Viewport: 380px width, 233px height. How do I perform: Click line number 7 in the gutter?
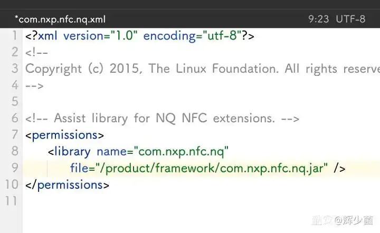[14, 135]
